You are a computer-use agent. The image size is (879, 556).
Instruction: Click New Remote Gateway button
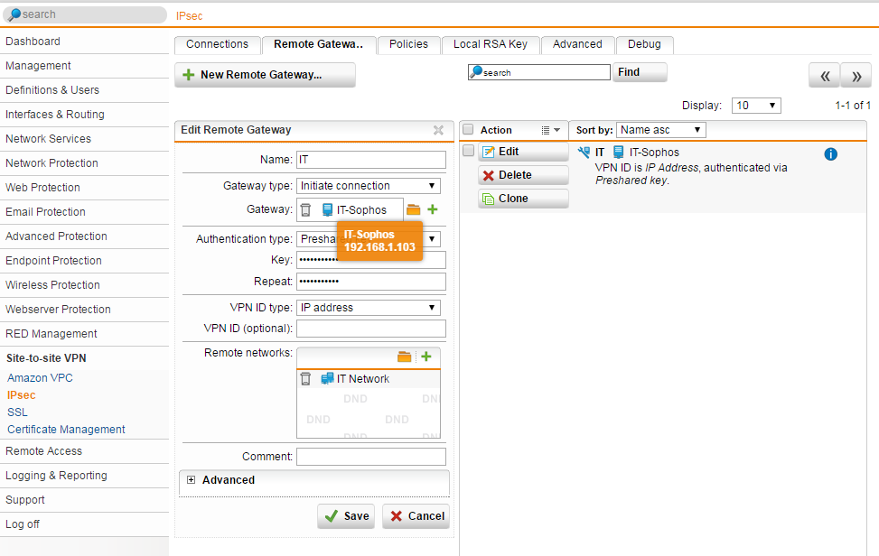click(265, 75)
